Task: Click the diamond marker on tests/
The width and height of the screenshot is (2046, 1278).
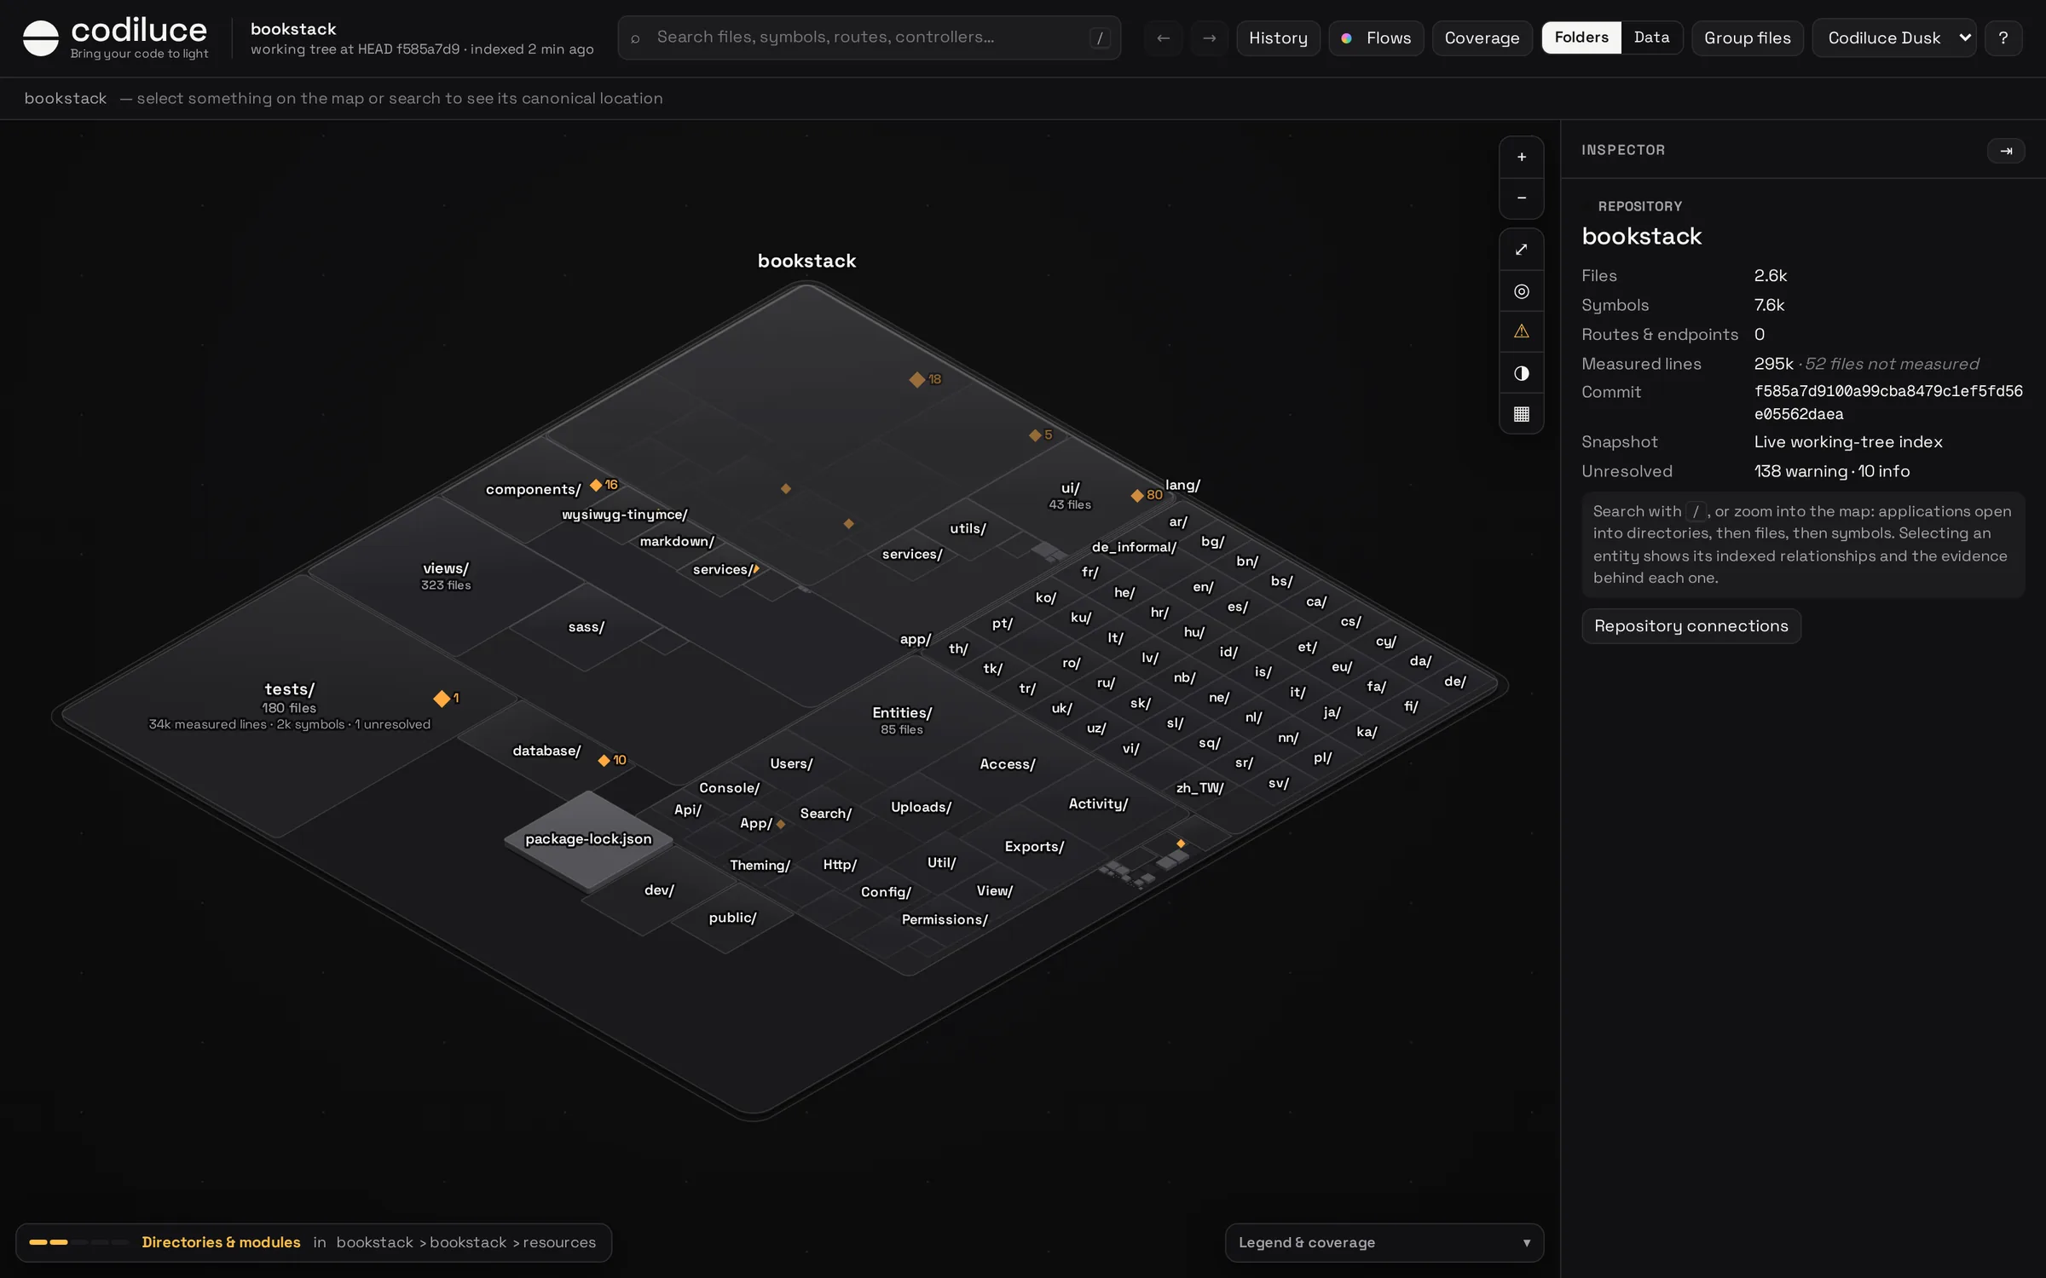Action: pyautogui.click(x=442, y=699)
